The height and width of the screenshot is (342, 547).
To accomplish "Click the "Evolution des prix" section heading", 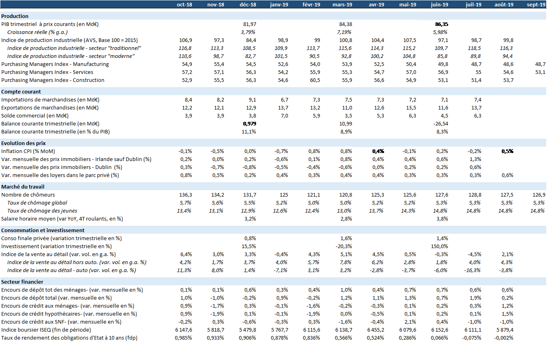I will point(23,143).
